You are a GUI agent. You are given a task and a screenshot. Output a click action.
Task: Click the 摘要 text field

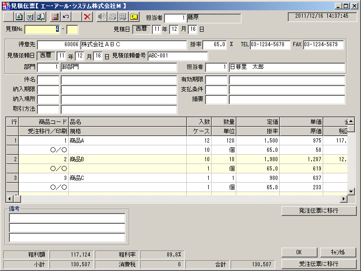coord(287,100)
